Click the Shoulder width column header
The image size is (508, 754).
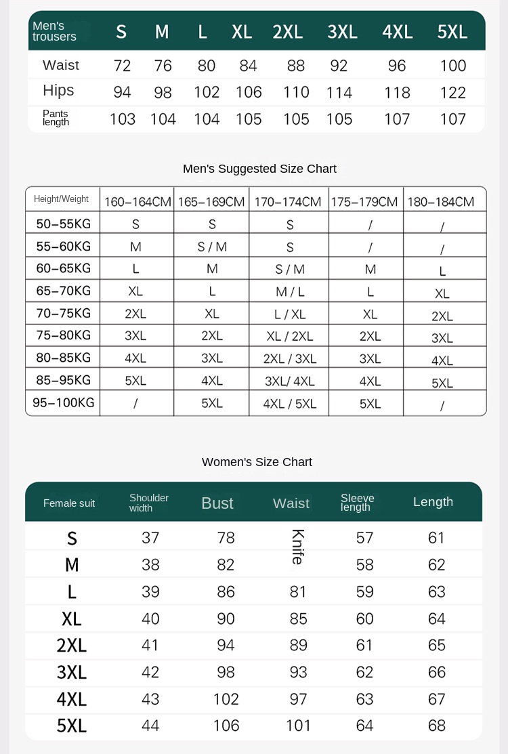[148, 503]
